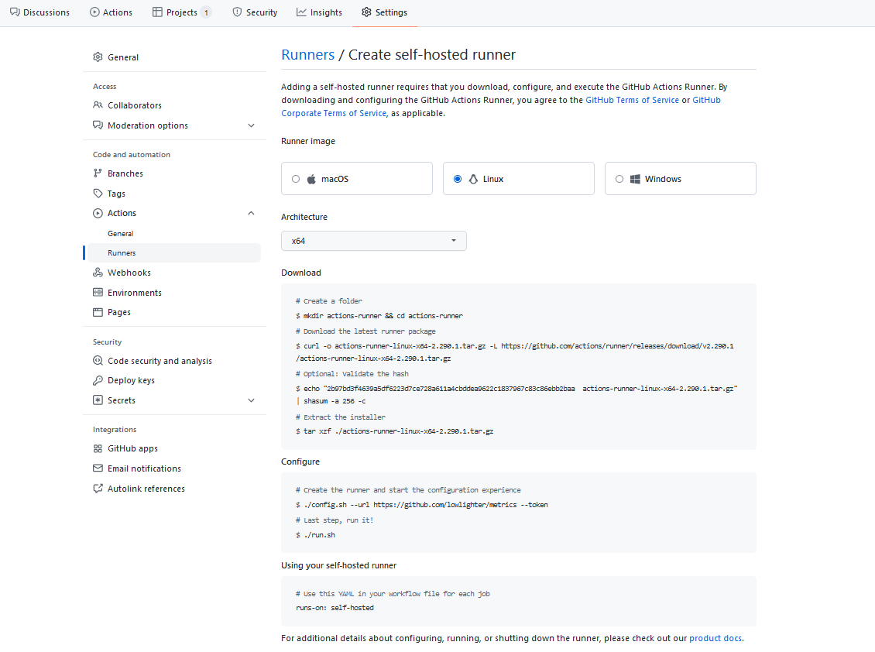The width and height of the screenshot is (875, 652).
Task: Click the Autolink references icon
Action: (x=98, y=488)
